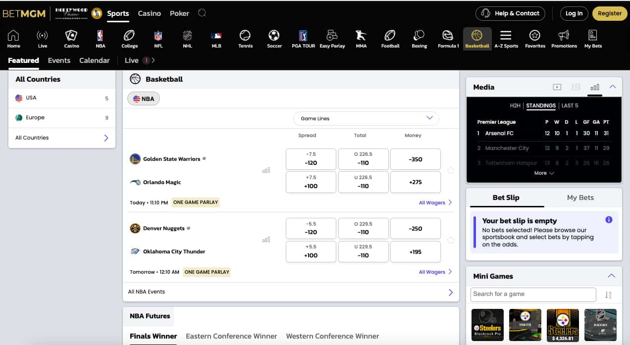Open the Media statistics bar-chart icon
The height and width of the screenshot is (345, 630).
point(595,87)
